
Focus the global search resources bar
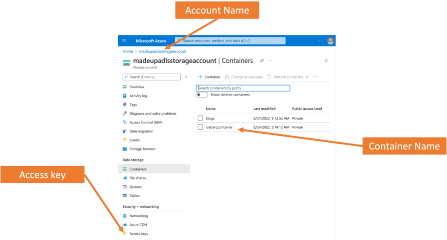(230, 41)
